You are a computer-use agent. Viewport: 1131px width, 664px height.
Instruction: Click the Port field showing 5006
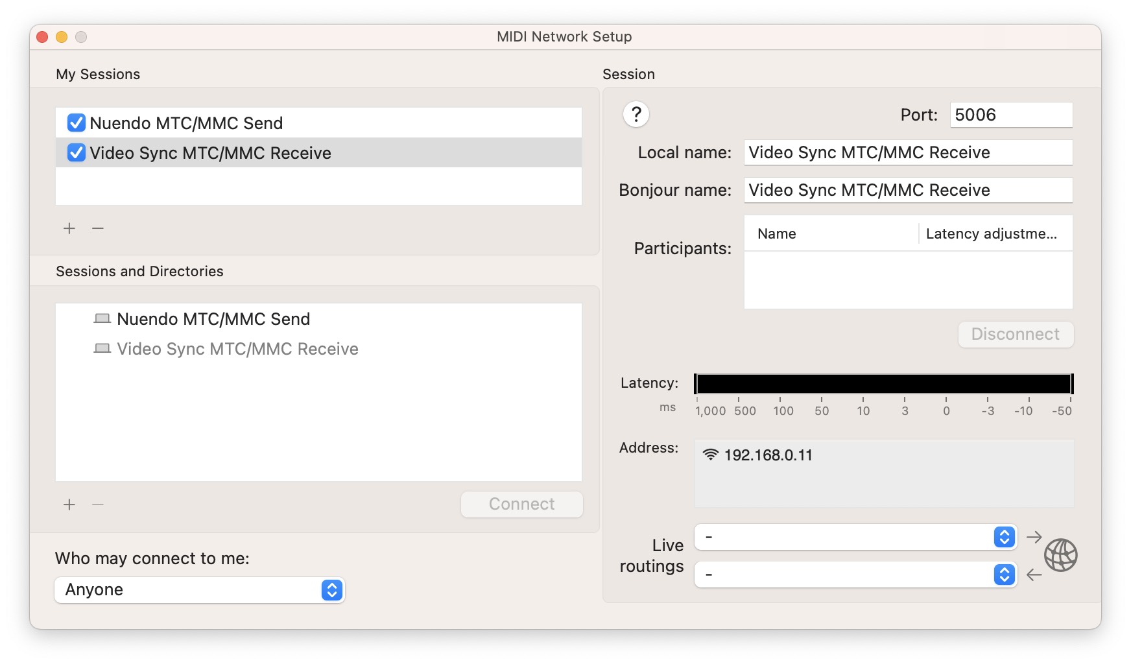pos(1011,115)
